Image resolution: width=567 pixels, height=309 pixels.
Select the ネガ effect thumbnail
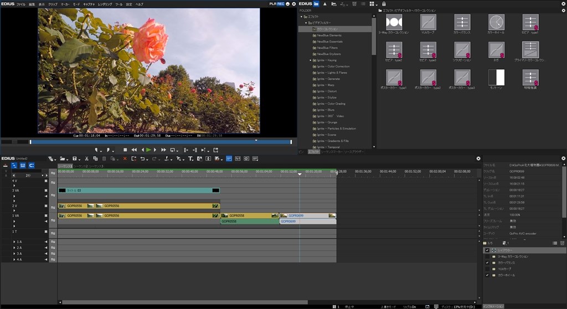point(496,50)
